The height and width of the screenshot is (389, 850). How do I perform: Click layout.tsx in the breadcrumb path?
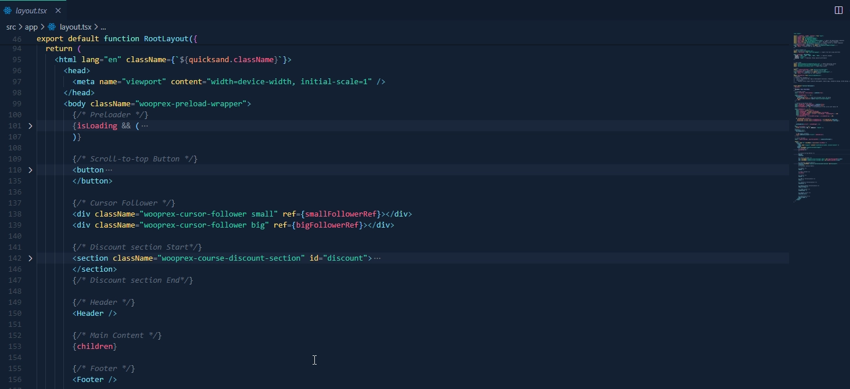coord(76,27)
